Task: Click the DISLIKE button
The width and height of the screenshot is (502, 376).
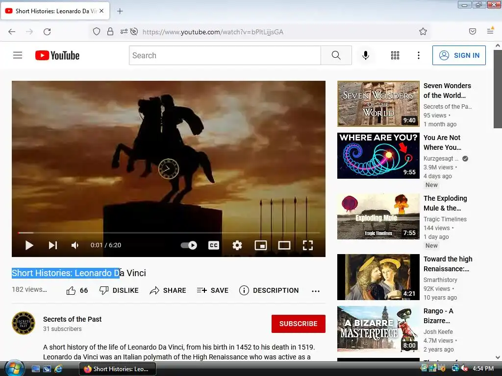Action: [x=119, y=290]
